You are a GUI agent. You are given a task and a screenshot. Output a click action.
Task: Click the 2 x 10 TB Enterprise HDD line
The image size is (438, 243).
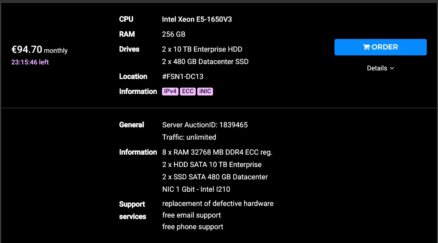202,49
